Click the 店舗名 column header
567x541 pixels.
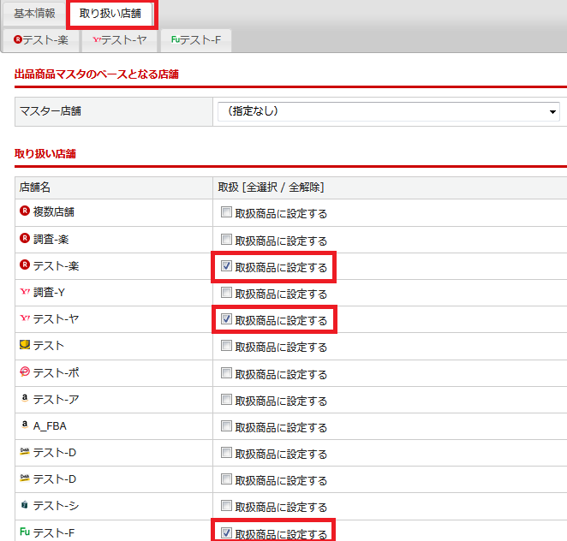(35, 187)
